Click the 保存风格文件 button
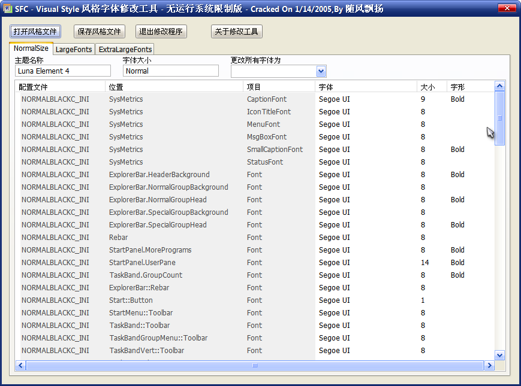The image size is (521, 386). pos(100,32)
